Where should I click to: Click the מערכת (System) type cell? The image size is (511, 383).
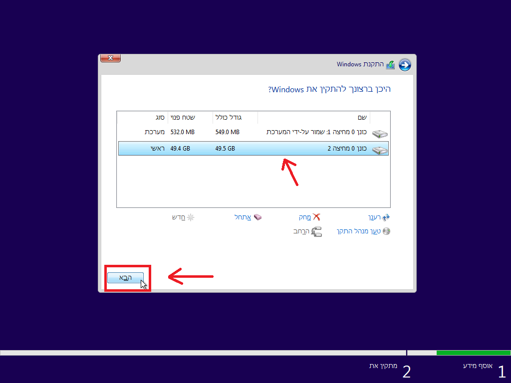click(155, 132)
